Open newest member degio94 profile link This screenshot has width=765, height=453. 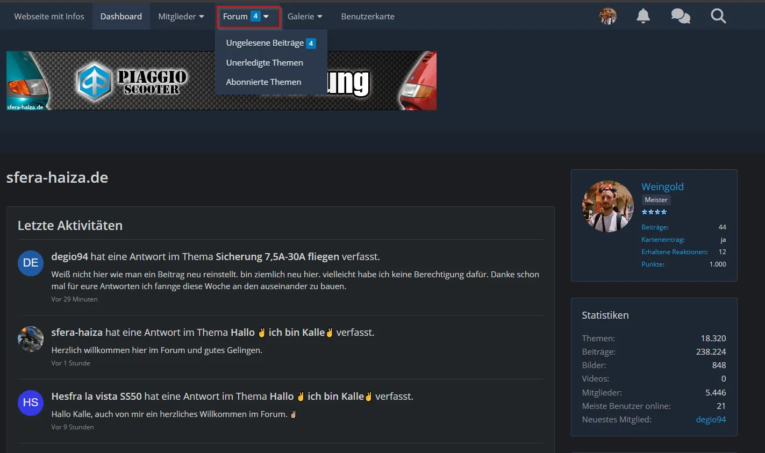[711, 420]
